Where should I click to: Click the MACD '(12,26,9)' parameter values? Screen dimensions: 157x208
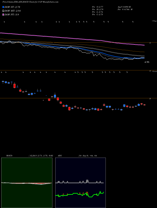[41, 156]
